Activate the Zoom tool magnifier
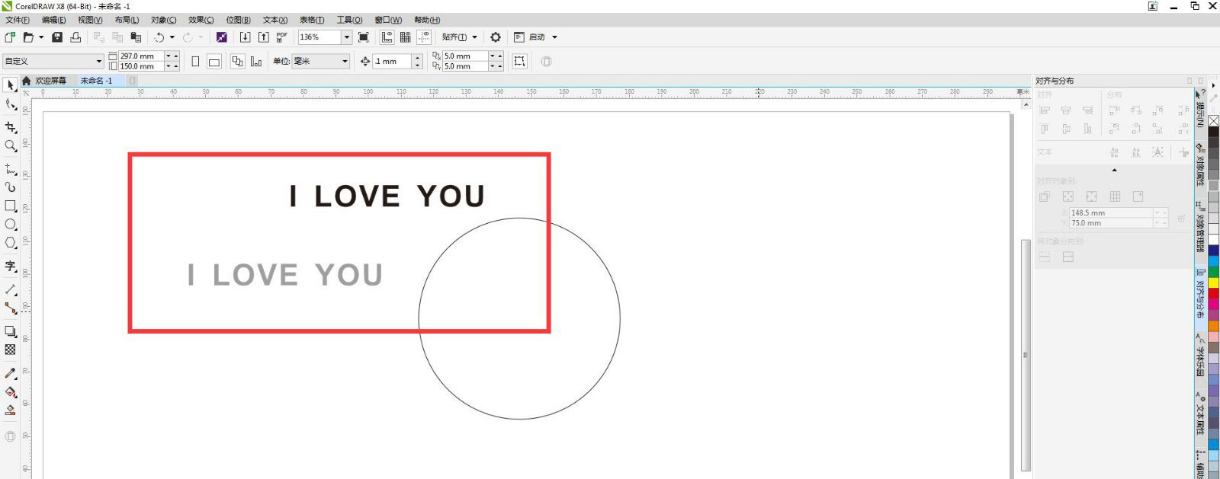Viewport: 1220px width, 479px height. click(x=11, y=145)
